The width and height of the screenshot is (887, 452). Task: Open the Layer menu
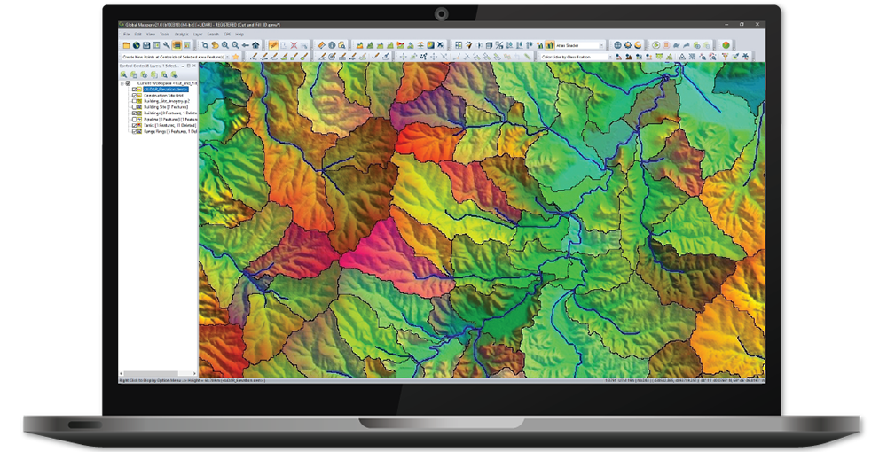(x=198, y=35)
